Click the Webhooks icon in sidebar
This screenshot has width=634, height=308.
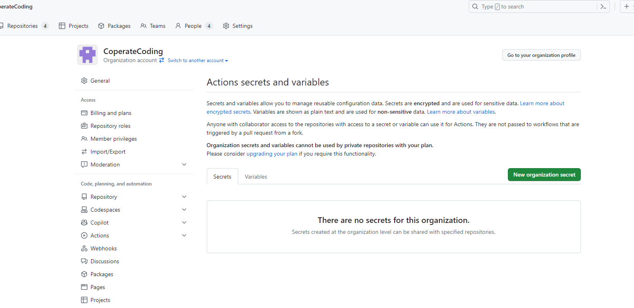tap(84, 248)
